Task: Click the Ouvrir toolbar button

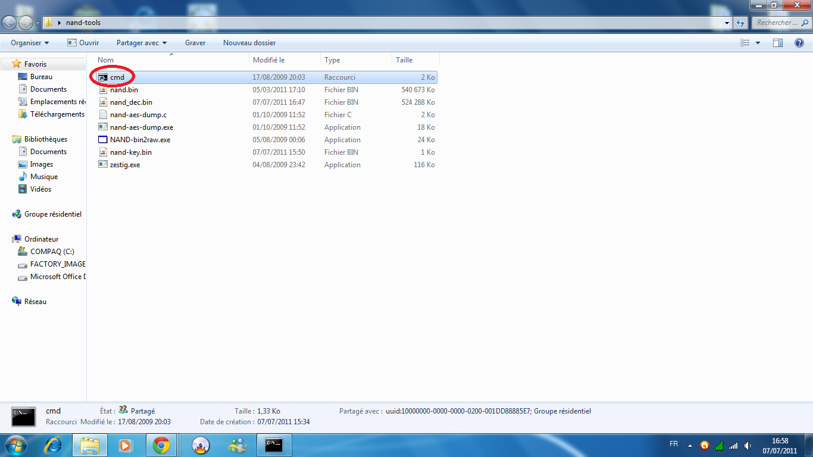Action: [83, 43]
